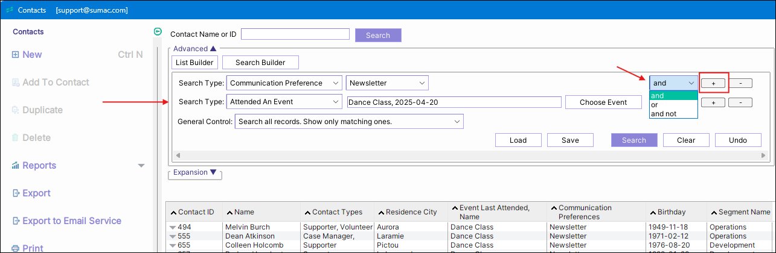The image size is (776, 253).
Task: Select 'and not' from the operator list
Action: pos(664,113)
